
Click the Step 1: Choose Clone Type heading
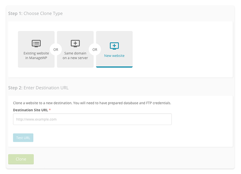coord(35,13)
